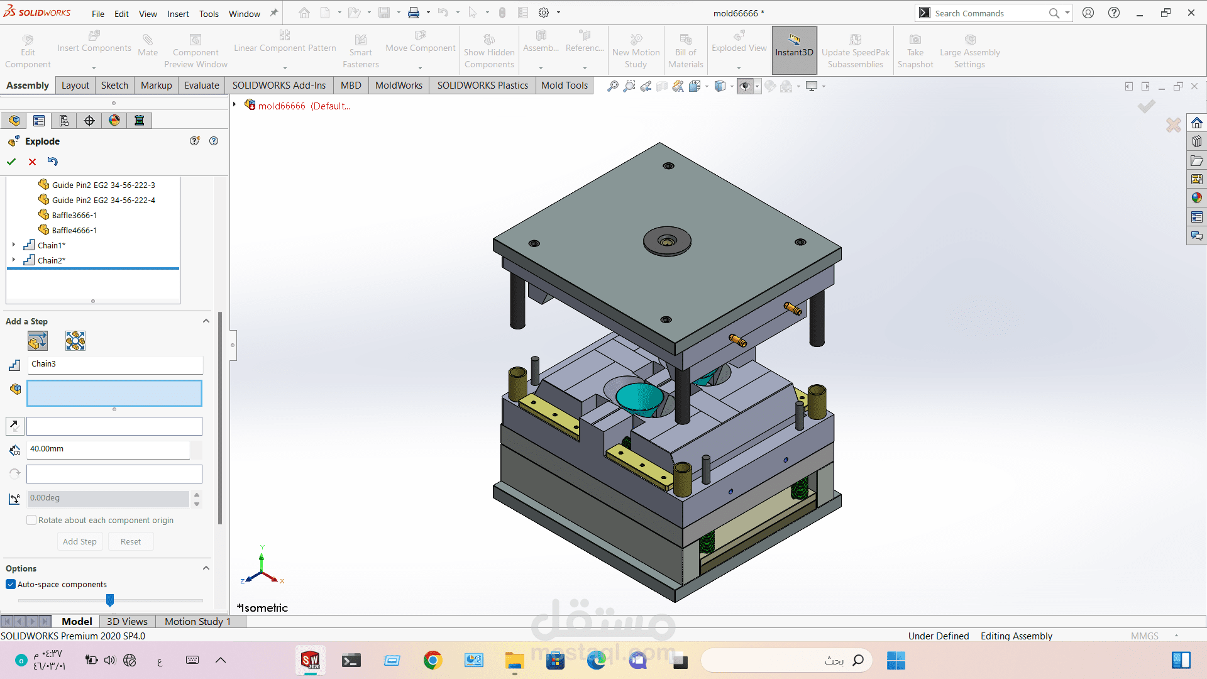The height and width of the screenshot is (679, 1207).
Task: Select the Radial step explode icon
Action: click(75, 341)
